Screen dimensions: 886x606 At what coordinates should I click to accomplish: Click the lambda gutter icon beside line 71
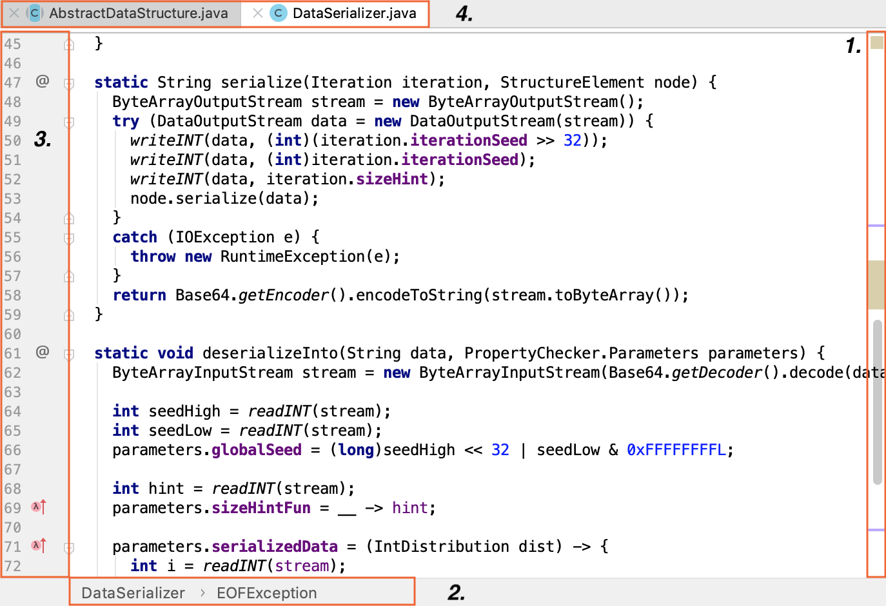click(x=37, y=546)
